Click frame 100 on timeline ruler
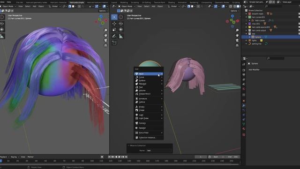This screenshot has height=169, width=300. [x=92, y=161]
